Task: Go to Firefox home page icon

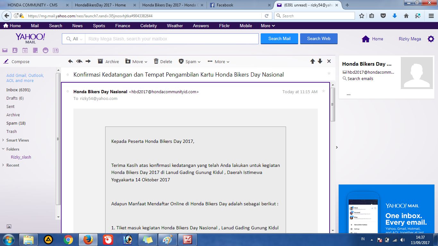Action: click(406, 16)
